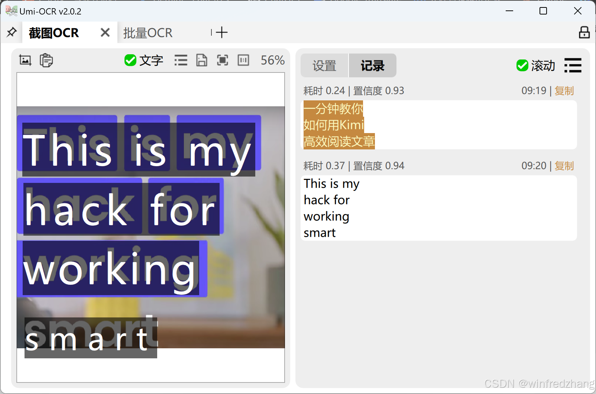Open an image file for OCR

[x=25, y=60]
